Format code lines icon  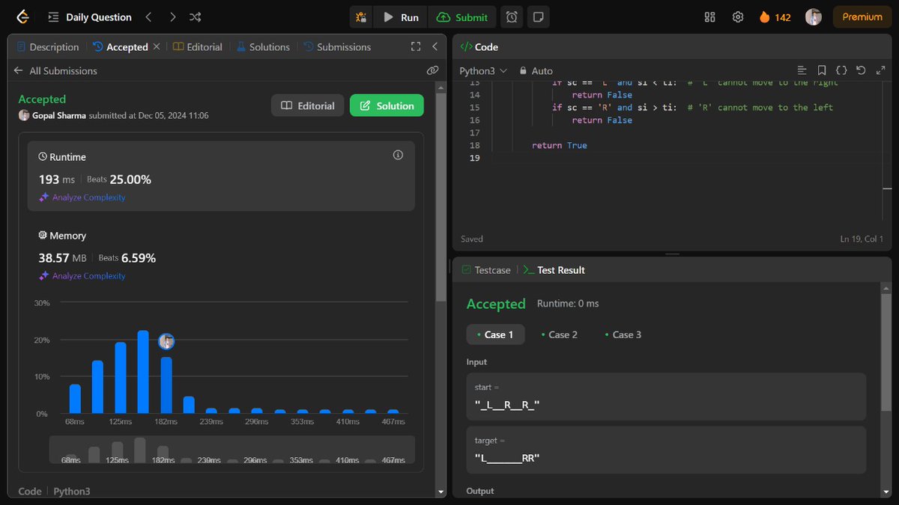(802, 70)
